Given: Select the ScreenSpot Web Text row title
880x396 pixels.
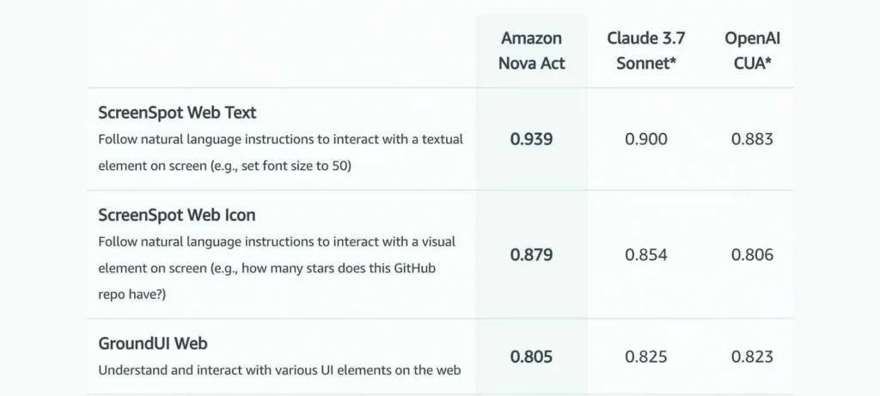Looking at the screenshot, I should coord(177,113).
